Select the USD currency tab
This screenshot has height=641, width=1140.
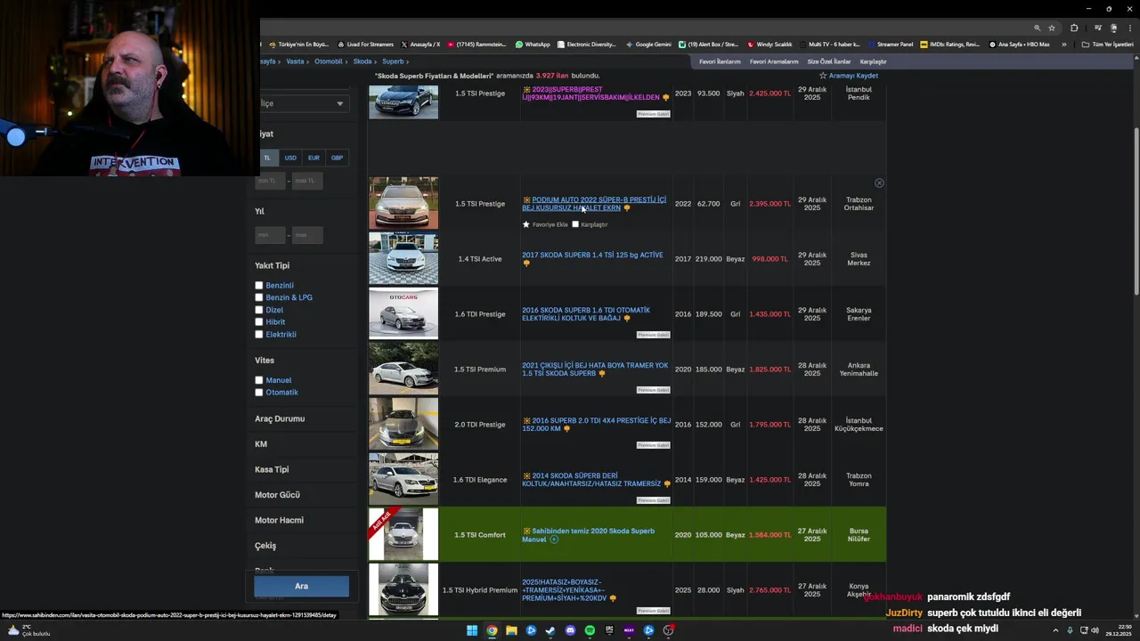pyautogui.click(x=290, y=158)
